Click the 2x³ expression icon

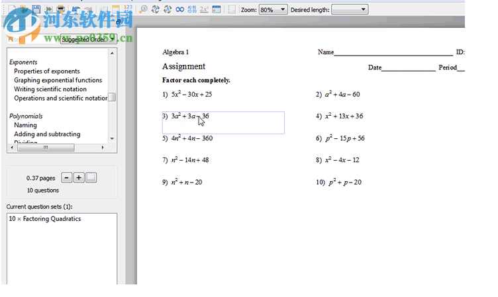click(x=204, y=9)
